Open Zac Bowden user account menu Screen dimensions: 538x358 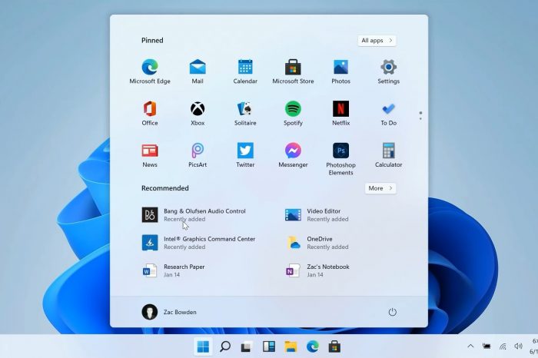169,312
